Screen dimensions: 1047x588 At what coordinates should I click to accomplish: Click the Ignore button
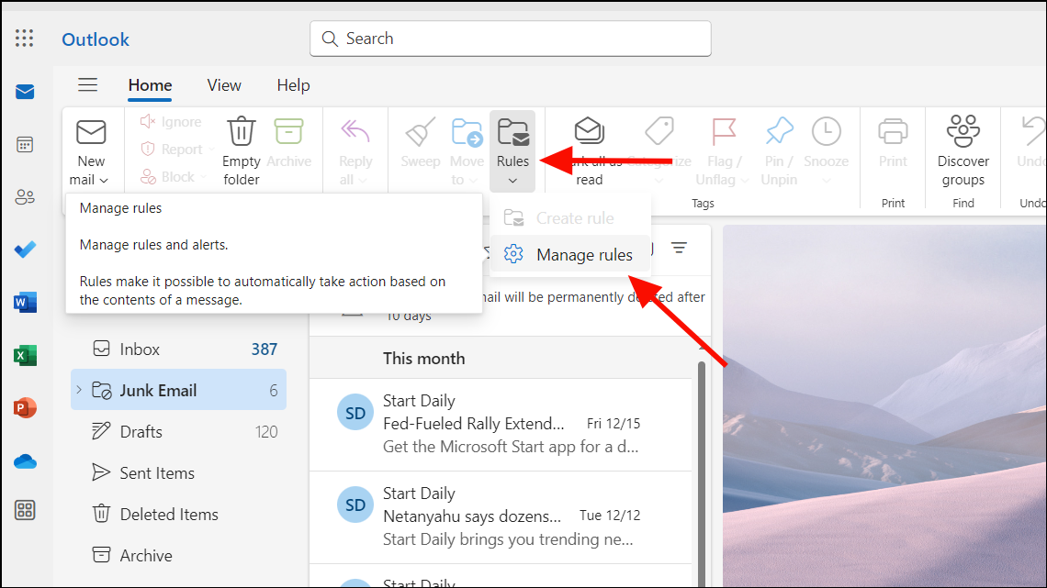click(171, 121)
